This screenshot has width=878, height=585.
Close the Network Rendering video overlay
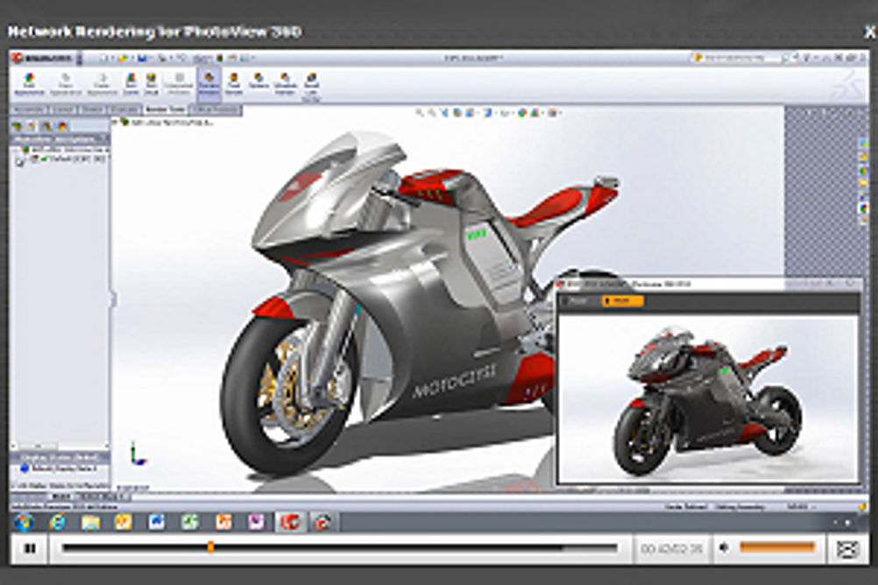869,32
